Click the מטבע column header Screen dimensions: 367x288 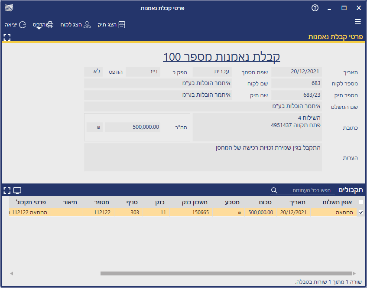[228, 202]
